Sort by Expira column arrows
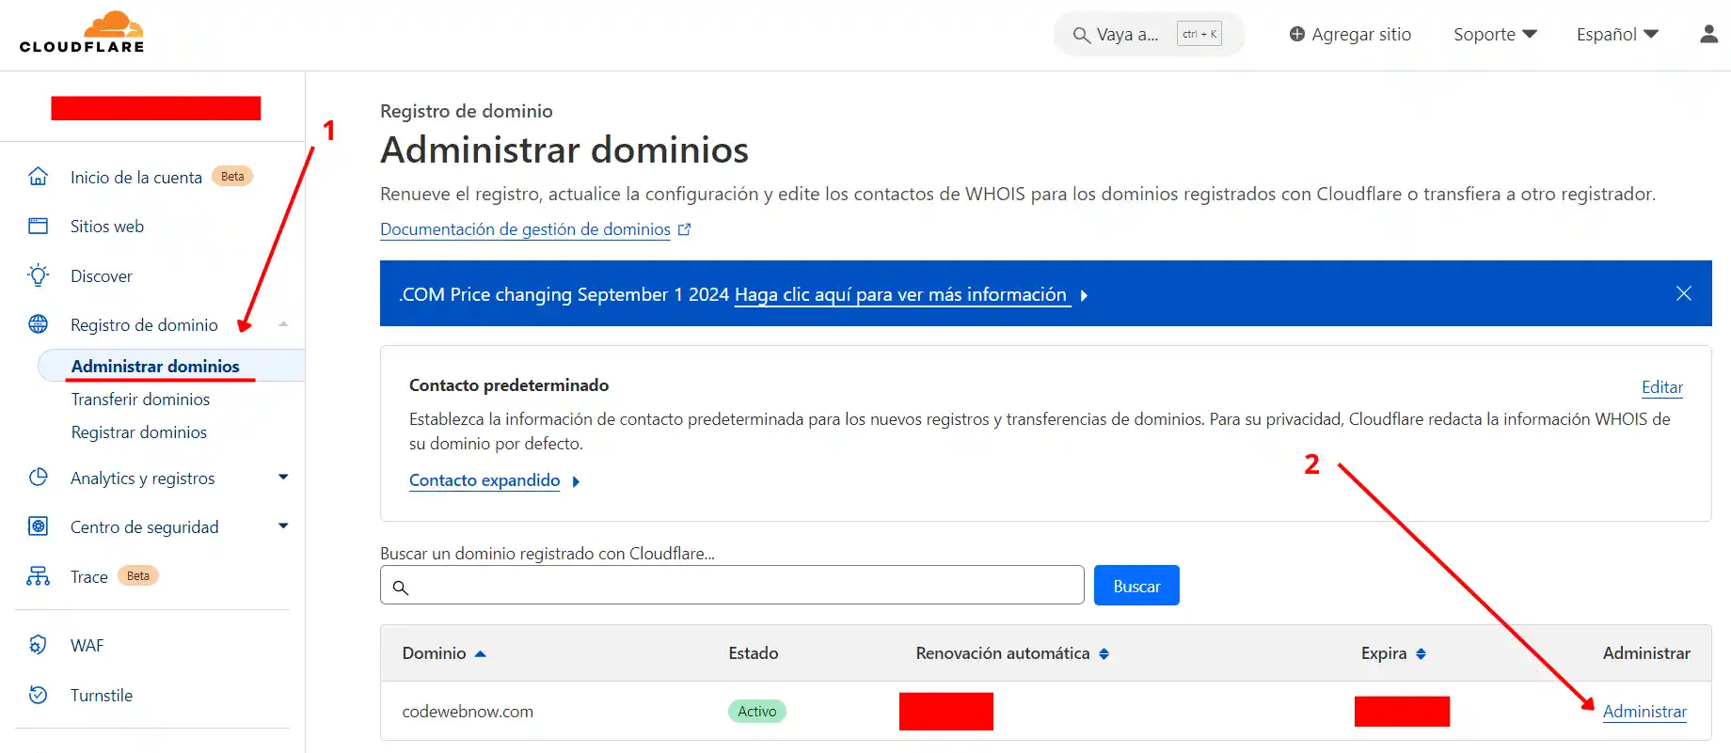Screen dimensions: 1731x753 coord(1421,653)
